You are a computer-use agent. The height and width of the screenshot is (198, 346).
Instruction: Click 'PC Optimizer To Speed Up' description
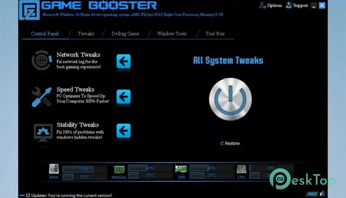click(x=81, y=96)
